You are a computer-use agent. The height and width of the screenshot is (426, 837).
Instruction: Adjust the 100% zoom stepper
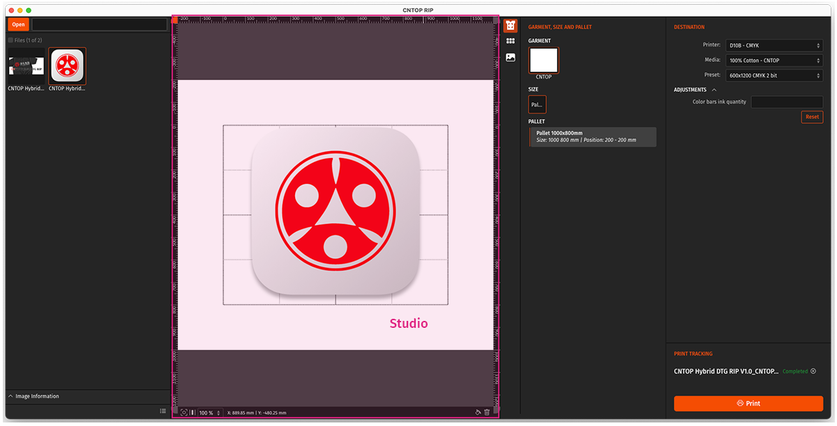tap(218, 412)
